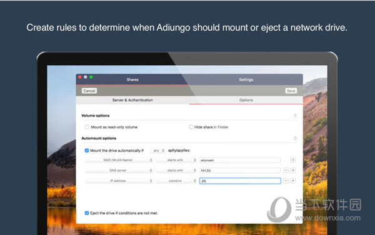The width and height of the screenshot is (375, 235).
Task: Add a rule after IP address row
Action: coord(292,181)
